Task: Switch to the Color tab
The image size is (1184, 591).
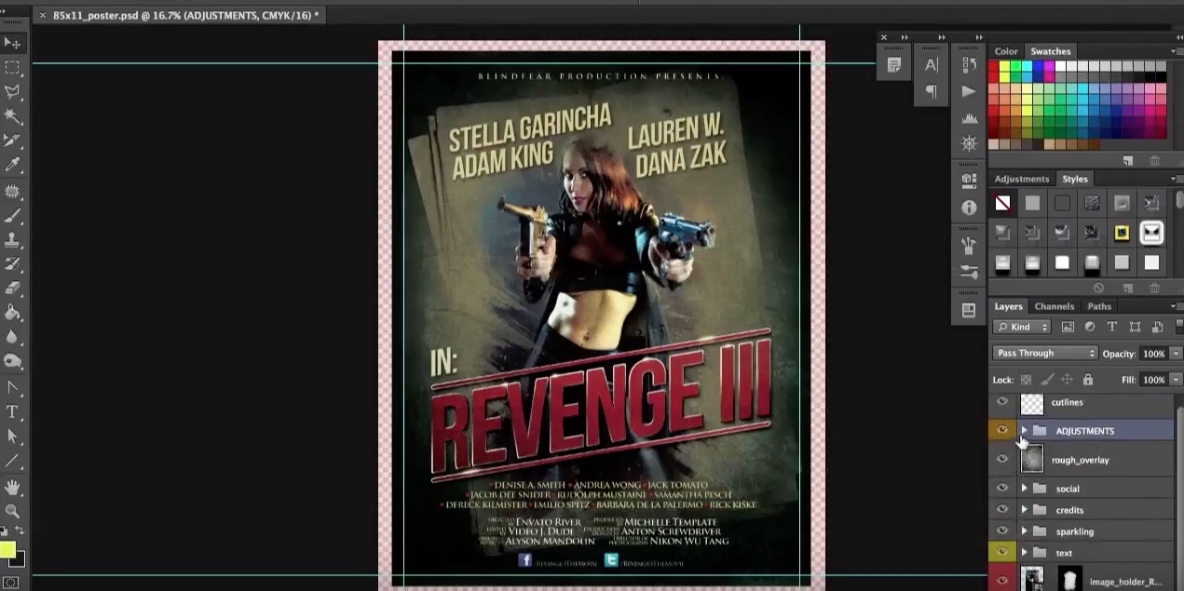Action: [1005, 51]
